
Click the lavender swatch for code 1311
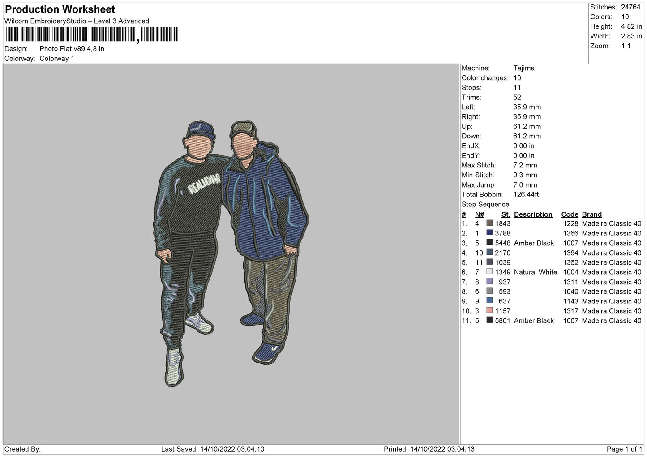pyautogui.click(x=489, y=282)
